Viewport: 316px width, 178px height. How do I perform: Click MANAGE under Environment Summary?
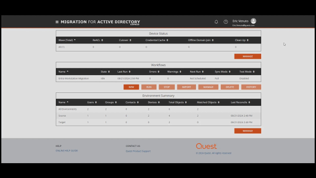point(248,131)
